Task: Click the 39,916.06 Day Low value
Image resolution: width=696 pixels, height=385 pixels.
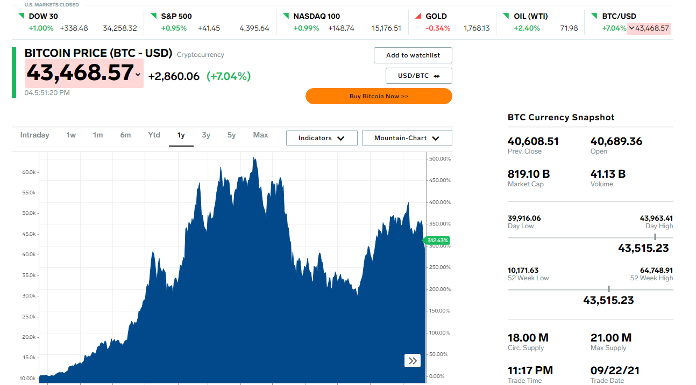Action: pyautogui.click(x=524, y=218)
